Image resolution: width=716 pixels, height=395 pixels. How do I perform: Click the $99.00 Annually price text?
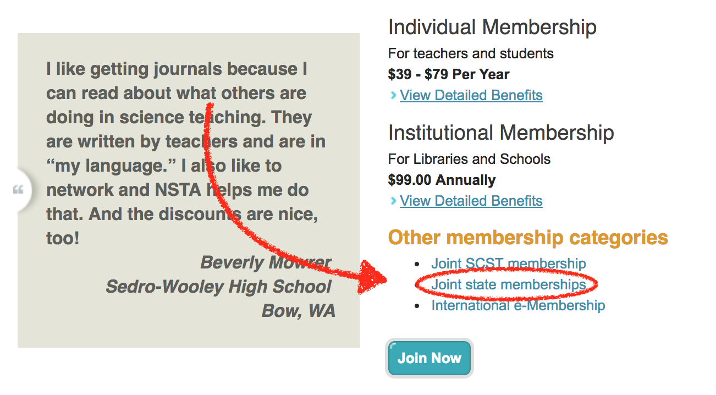coord(442,180)
